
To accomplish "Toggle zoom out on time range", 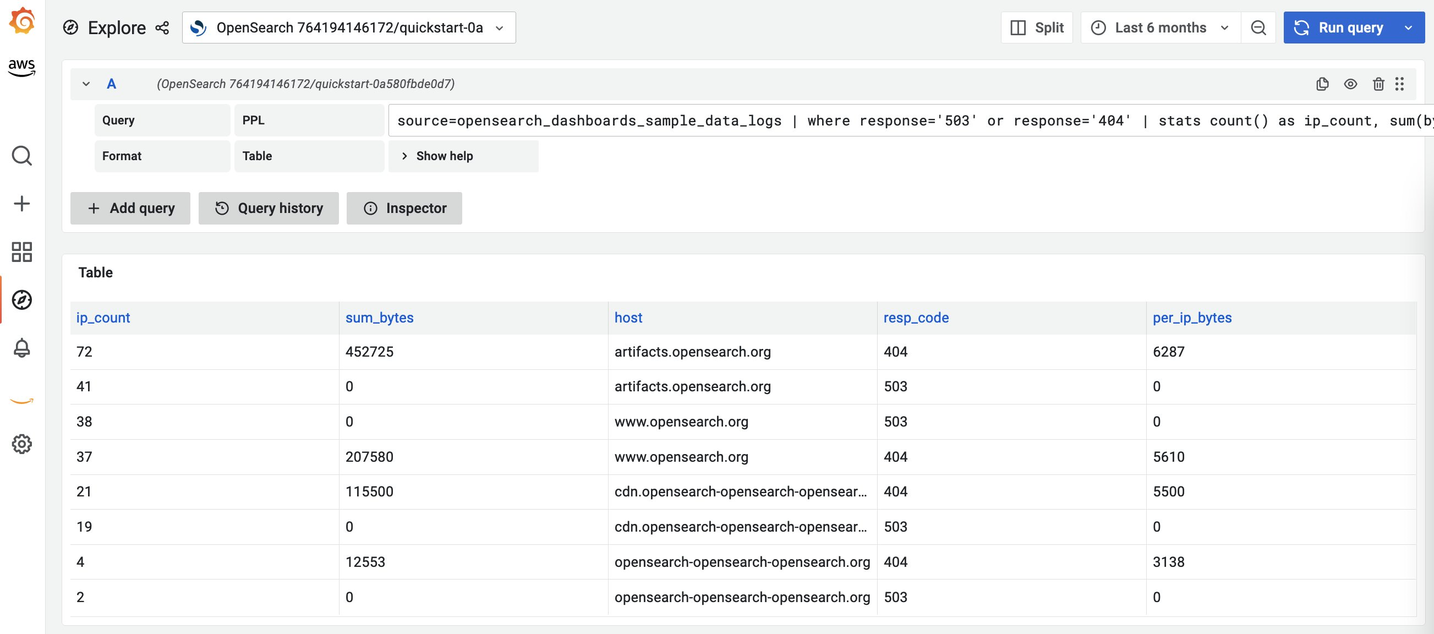I will 1258,28.
